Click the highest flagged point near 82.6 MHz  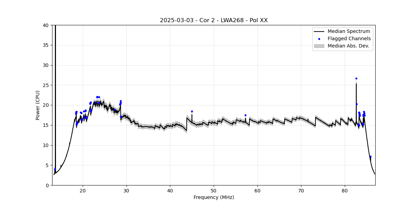(x=356, y=78)
